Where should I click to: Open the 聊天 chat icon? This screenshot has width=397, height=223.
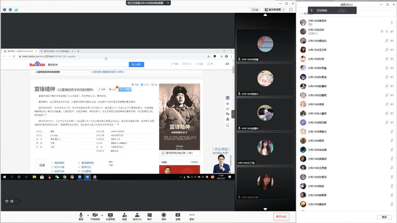click(150, 215)
